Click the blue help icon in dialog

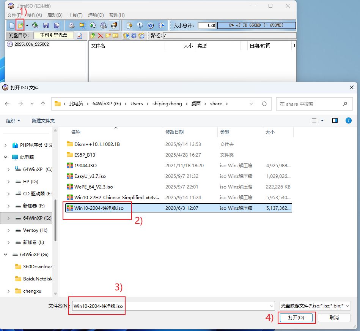point(348,120)
